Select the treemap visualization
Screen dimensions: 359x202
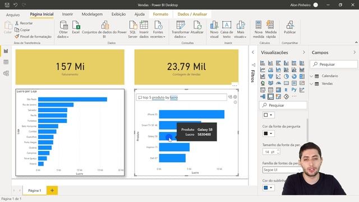click(302, 76)
